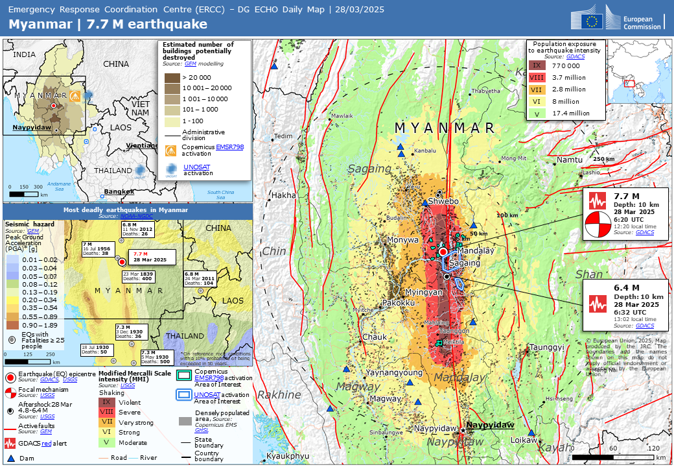Viewport: 674px width, 467px height.
Task: Click the Aftershock symbol in the bottom legend
Action: (10, 411)
